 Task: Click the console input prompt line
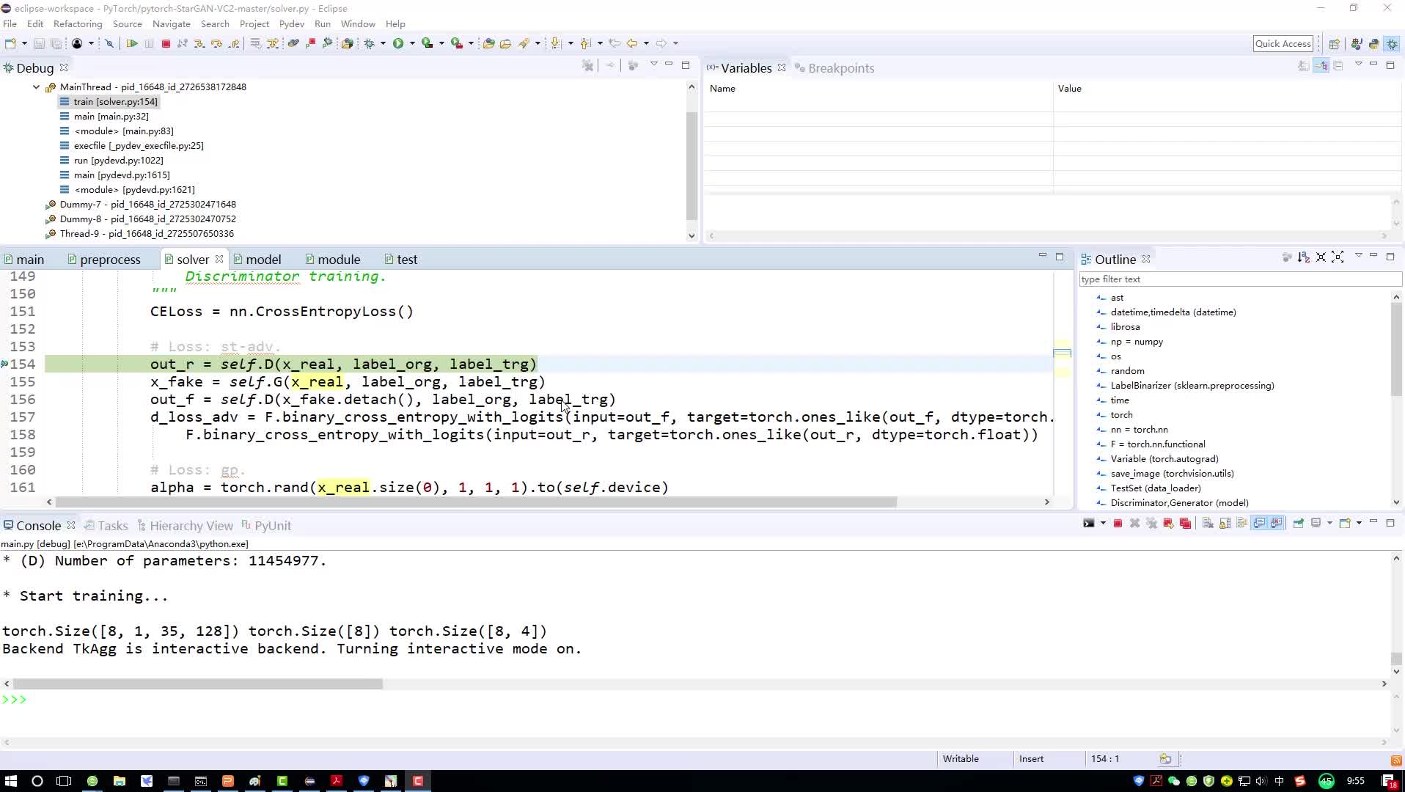click(x=697, y=700)
